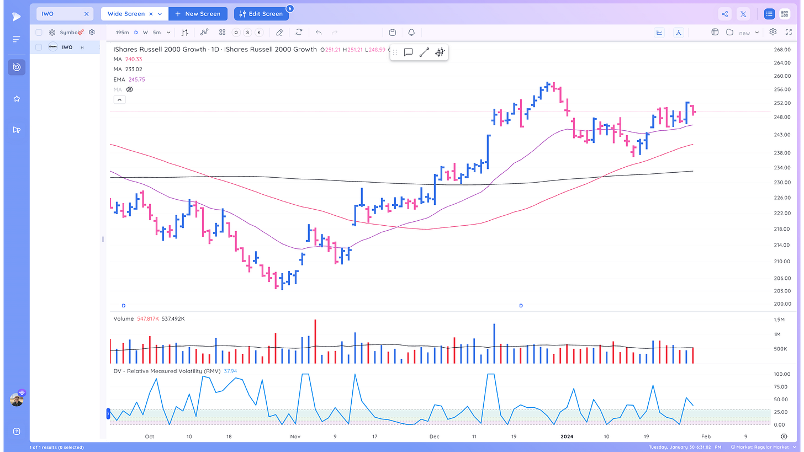Show the hidden MA indicator eye
This screenshot has width=804, height=452.
click(130, 89)
